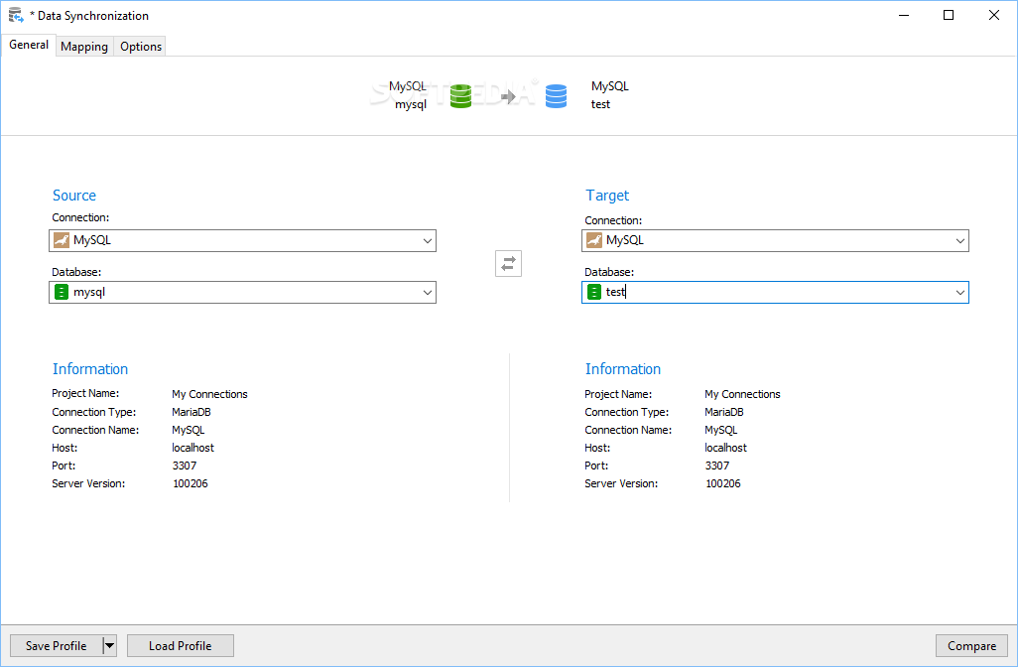Expand the Target Connection dropdown arrow
Screen dimensions: 1018x667
pyautogui.click(x=960, y=241)
